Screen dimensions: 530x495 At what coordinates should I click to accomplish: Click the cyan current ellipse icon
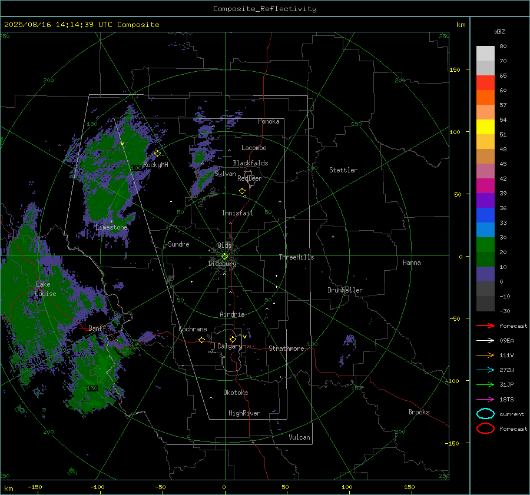click(x=485, y=414)
